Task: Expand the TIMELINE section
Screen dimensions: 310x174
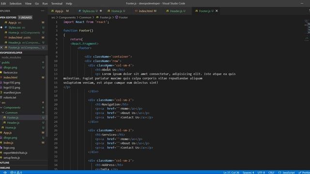Action: pos(5,168)
